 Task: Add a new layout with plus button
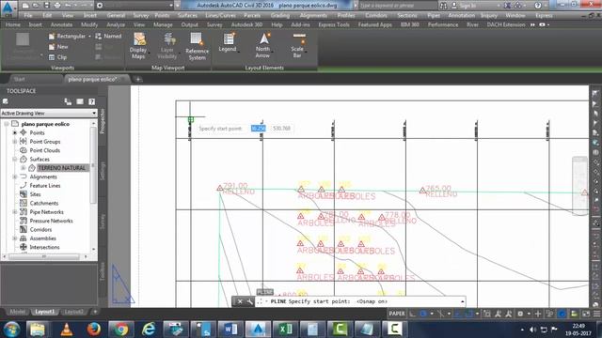[95, 312]
